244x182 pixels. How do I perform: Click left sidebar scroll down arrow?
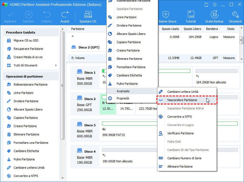point(63,178)
